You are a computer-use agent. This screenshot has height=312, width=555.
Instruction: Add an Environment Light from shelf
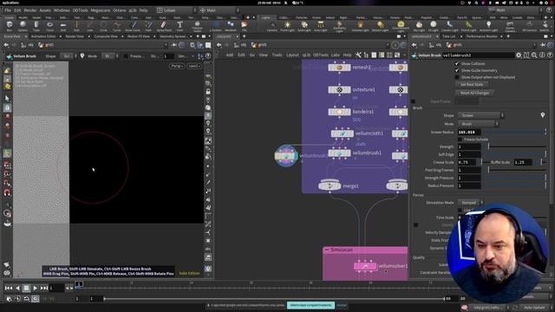(x=401, y=25)
